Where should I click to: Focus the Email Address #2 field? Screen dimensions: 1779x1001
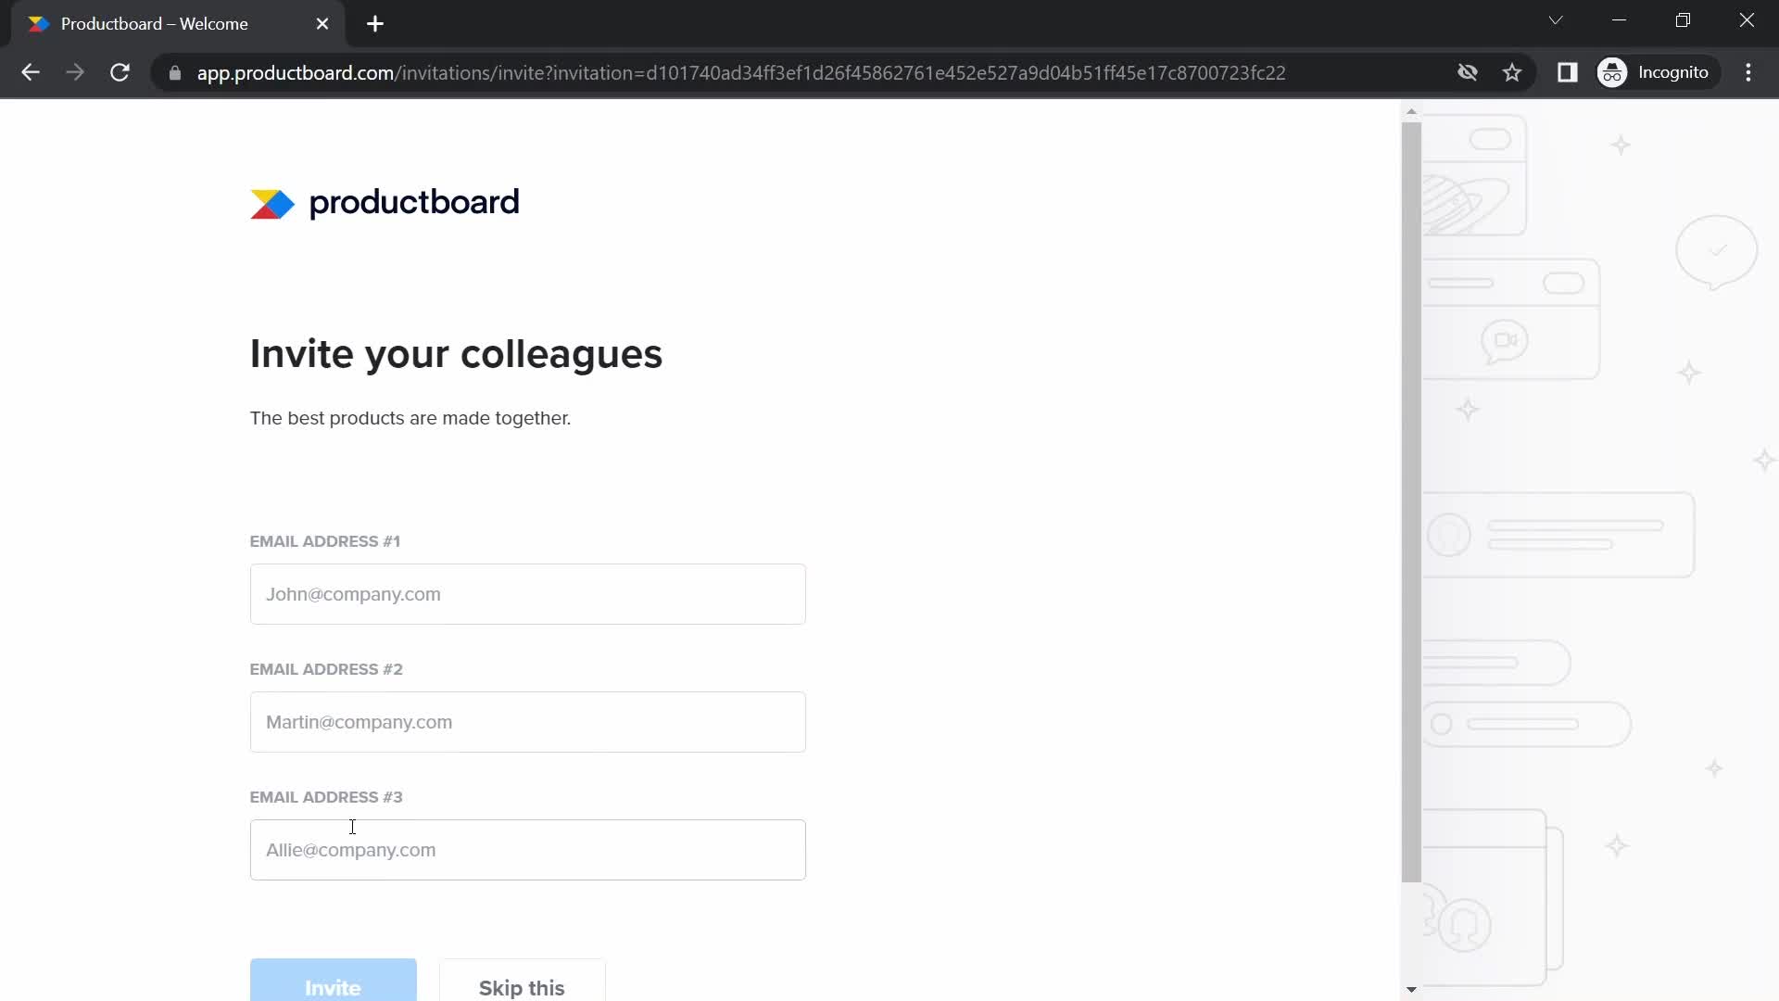[x=527, y=722]
